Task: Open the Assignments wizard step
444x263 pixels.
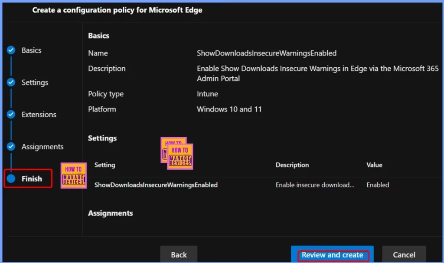Action: coord(42,147)
